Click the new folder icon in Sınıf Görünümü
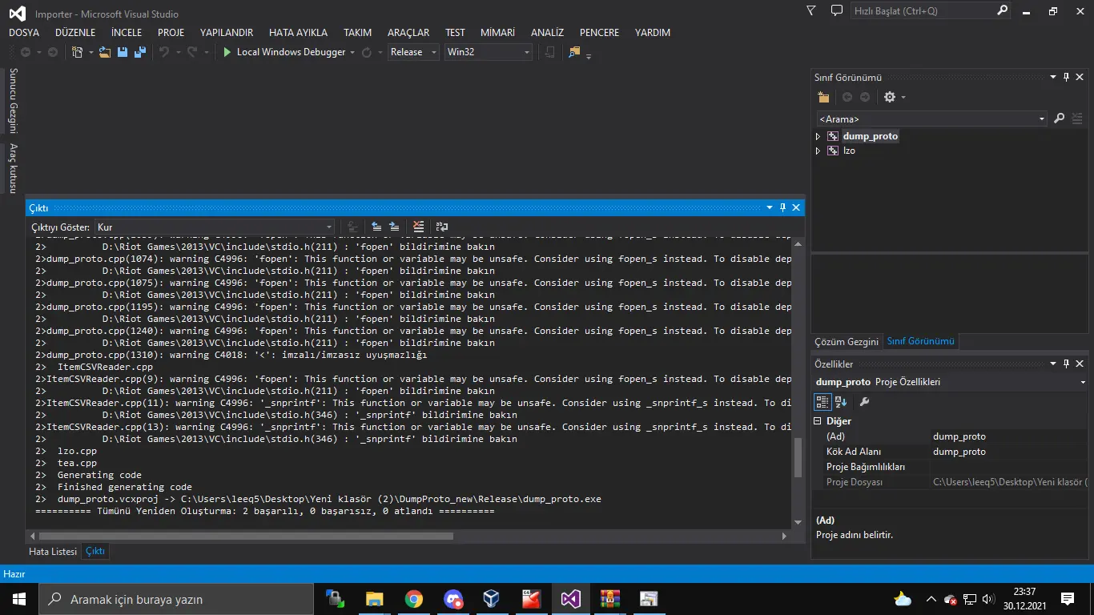This screenshot has height=615, width=1094. coord(823,97)
